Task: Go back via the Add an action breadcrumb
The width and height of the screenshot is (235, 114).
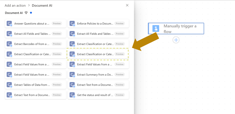Action: 15,6
